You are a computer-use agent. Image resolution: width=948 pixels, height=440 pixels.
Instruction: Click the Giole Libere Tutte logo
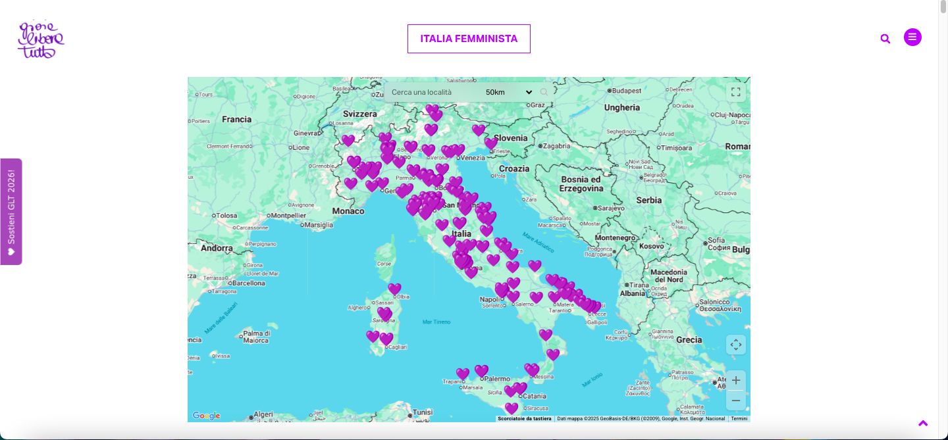(41, 39)
